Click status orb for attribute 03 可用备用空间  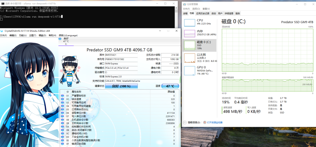click(x=62, y=102)
